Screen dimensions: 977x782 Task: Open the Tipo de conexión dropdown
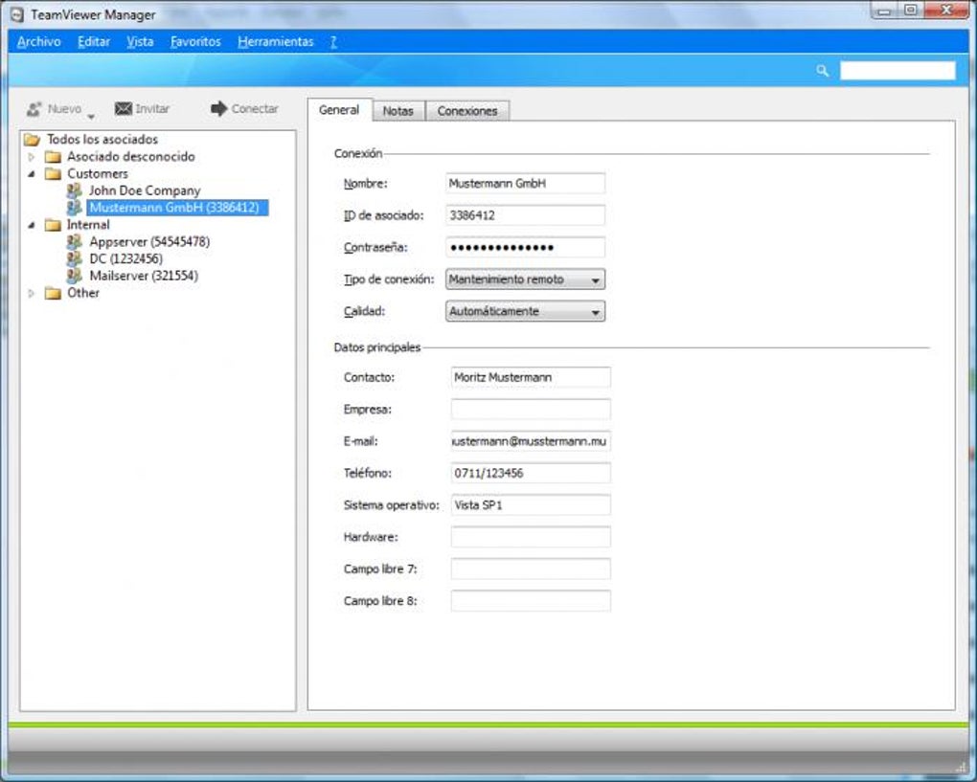[525, 279]
